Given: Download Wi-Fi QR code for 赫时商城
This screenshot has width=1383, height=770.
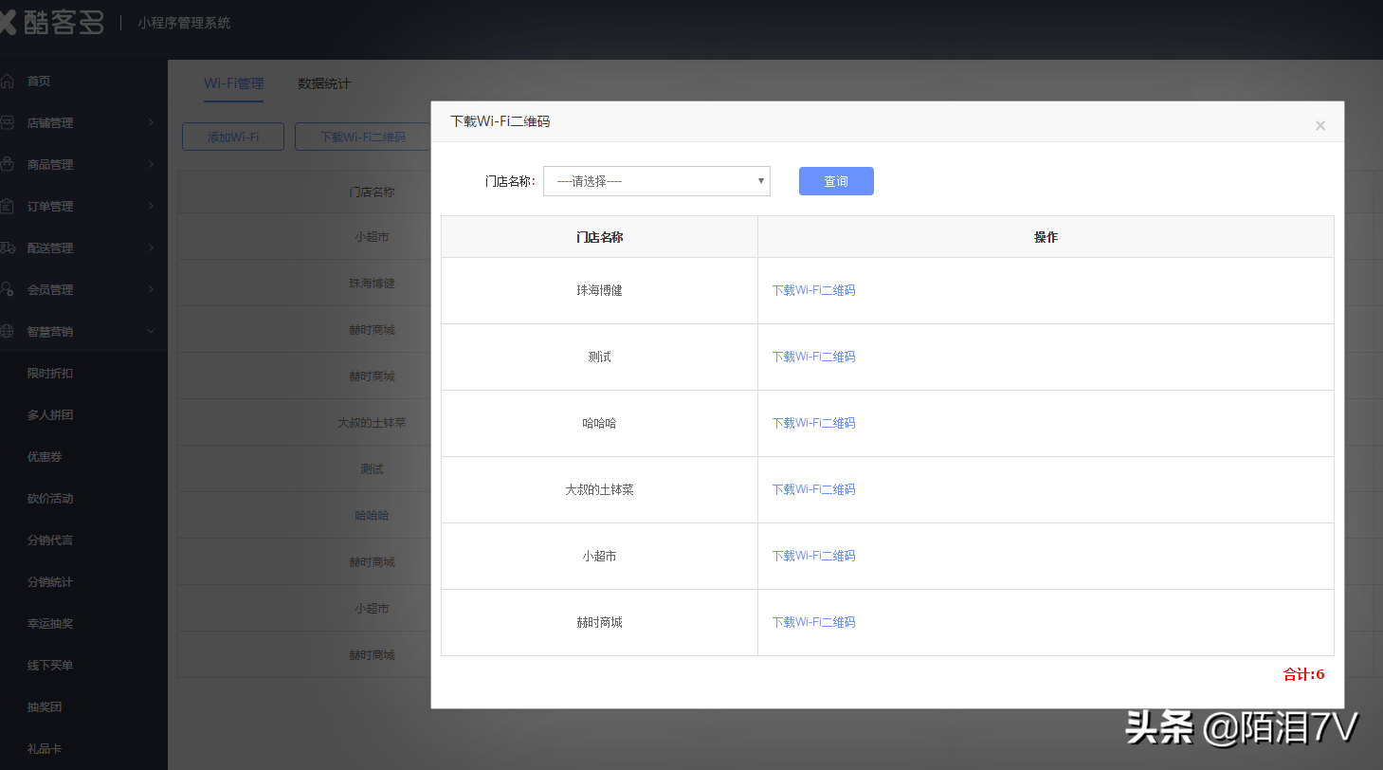Looking at the screenshot, I should point(813,622).
